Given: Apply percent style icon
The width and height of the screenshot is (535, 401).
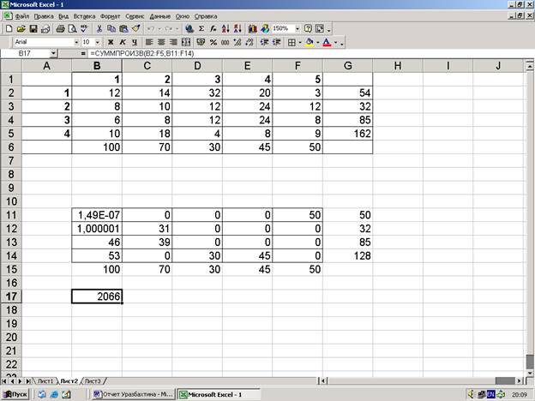Looking at the screenshot, I should pos(213,42).
